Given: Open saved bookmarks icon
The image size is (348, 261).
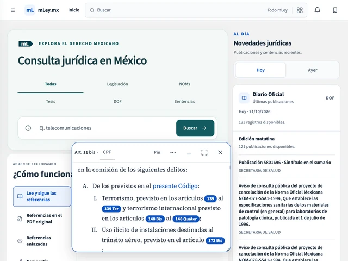Looking at the screenshot, I should (x=335, y=10).
